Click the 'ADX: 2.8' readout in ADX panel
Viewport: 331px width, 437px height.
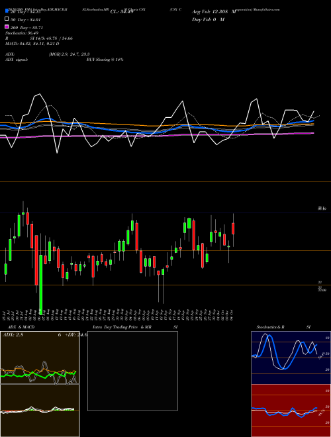tap(13, 335)
